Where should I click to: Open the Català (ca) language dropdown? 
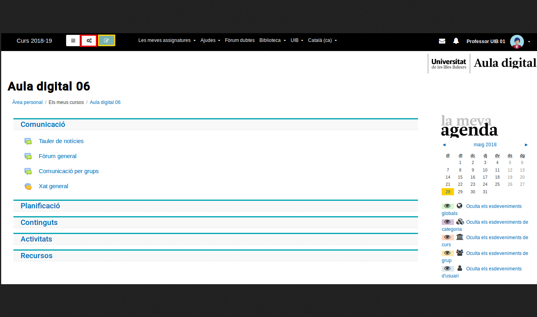322,40
